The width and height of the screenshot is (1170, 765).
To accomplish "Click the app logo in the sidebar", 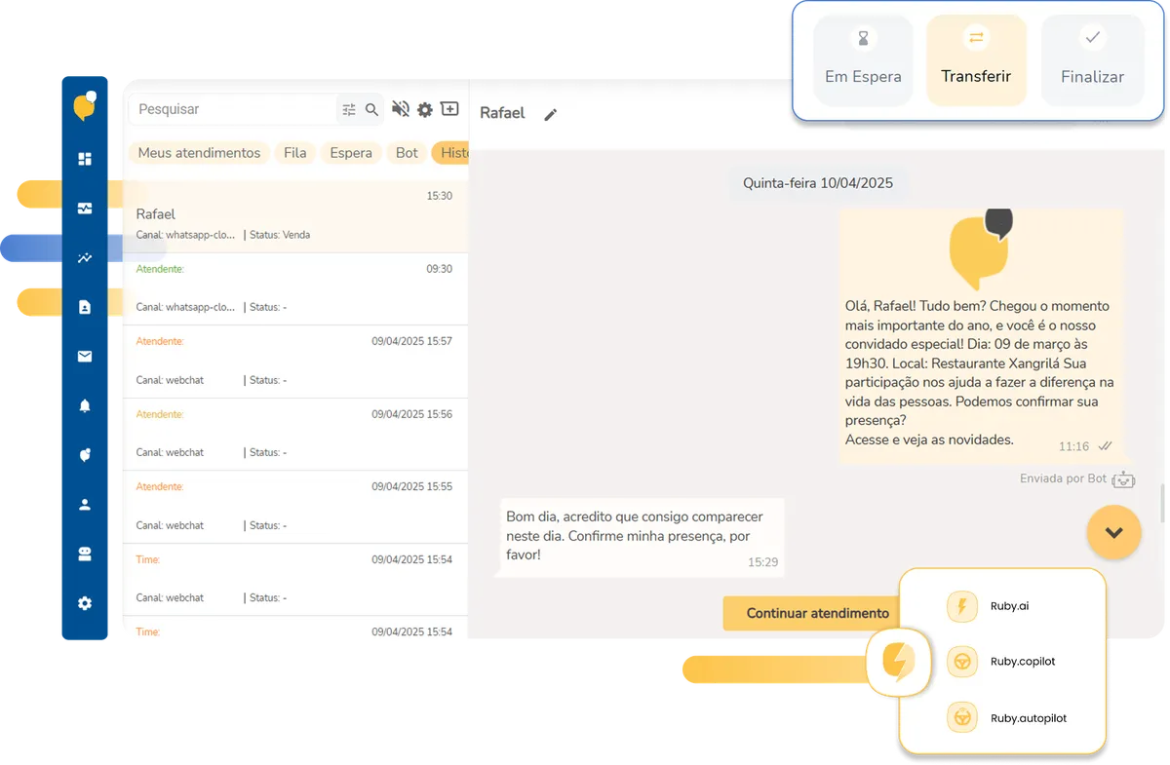I will pyautogui.click(x=85, y=105).
